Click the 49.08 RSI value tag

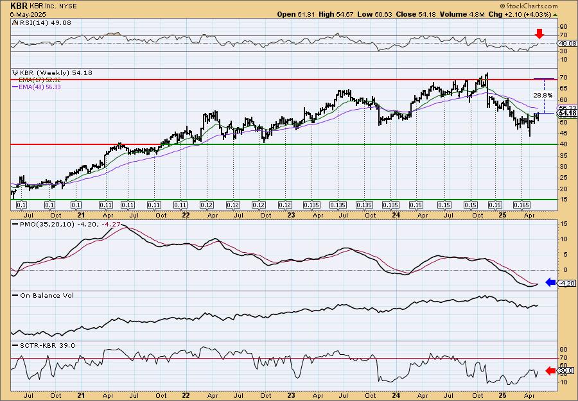(567, 43)
